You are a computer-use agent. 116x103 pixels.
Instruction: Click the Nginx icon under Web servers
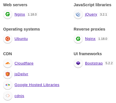[x=8, y=14]
